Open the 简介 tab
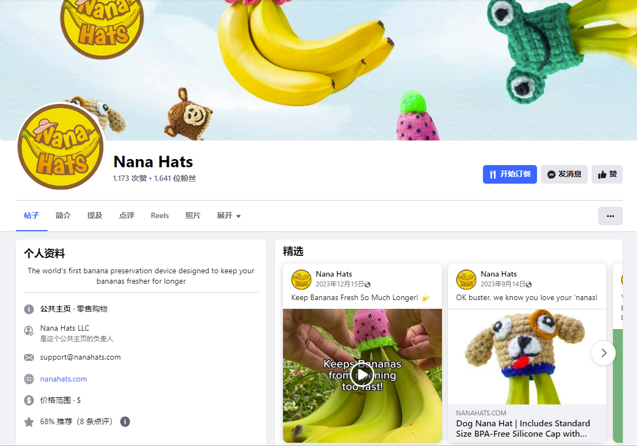This screenshot has width=637, height=446. (63, 215)
